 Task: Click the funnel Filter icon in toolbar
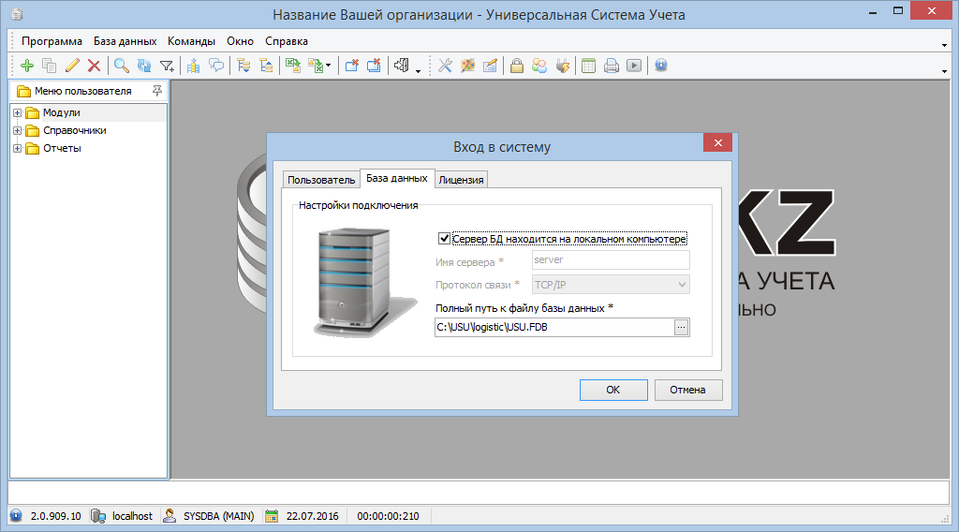pyautogui.click(x=167, y=66)
